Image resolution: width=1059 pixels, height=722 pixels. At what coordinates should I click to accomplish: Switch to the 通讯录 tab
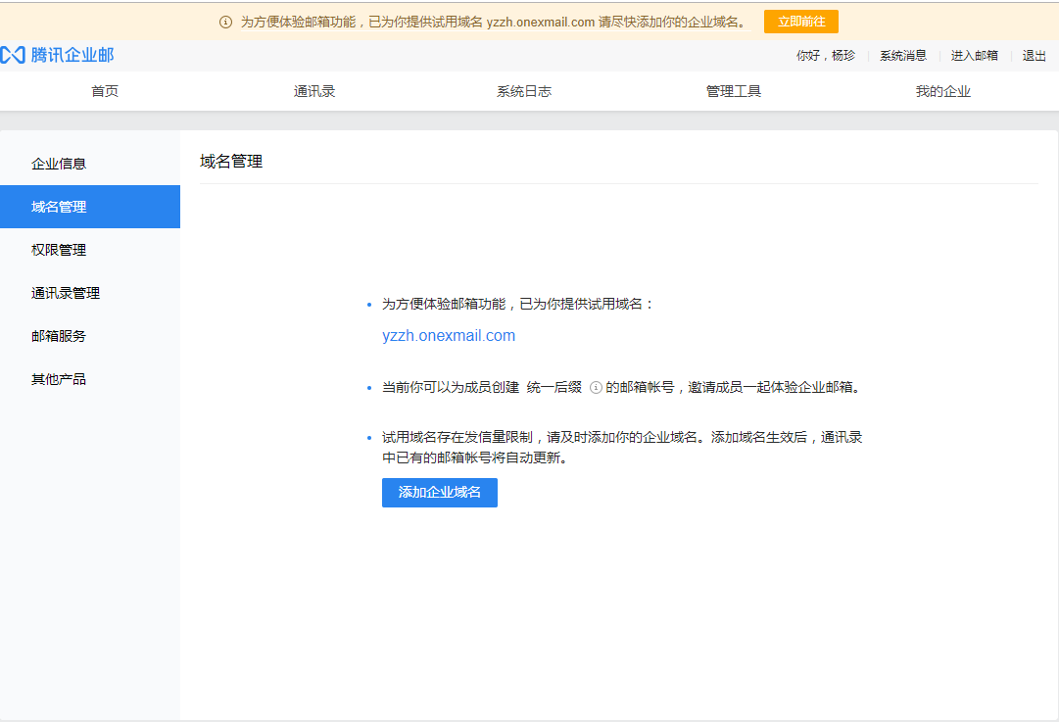point(314,91)
